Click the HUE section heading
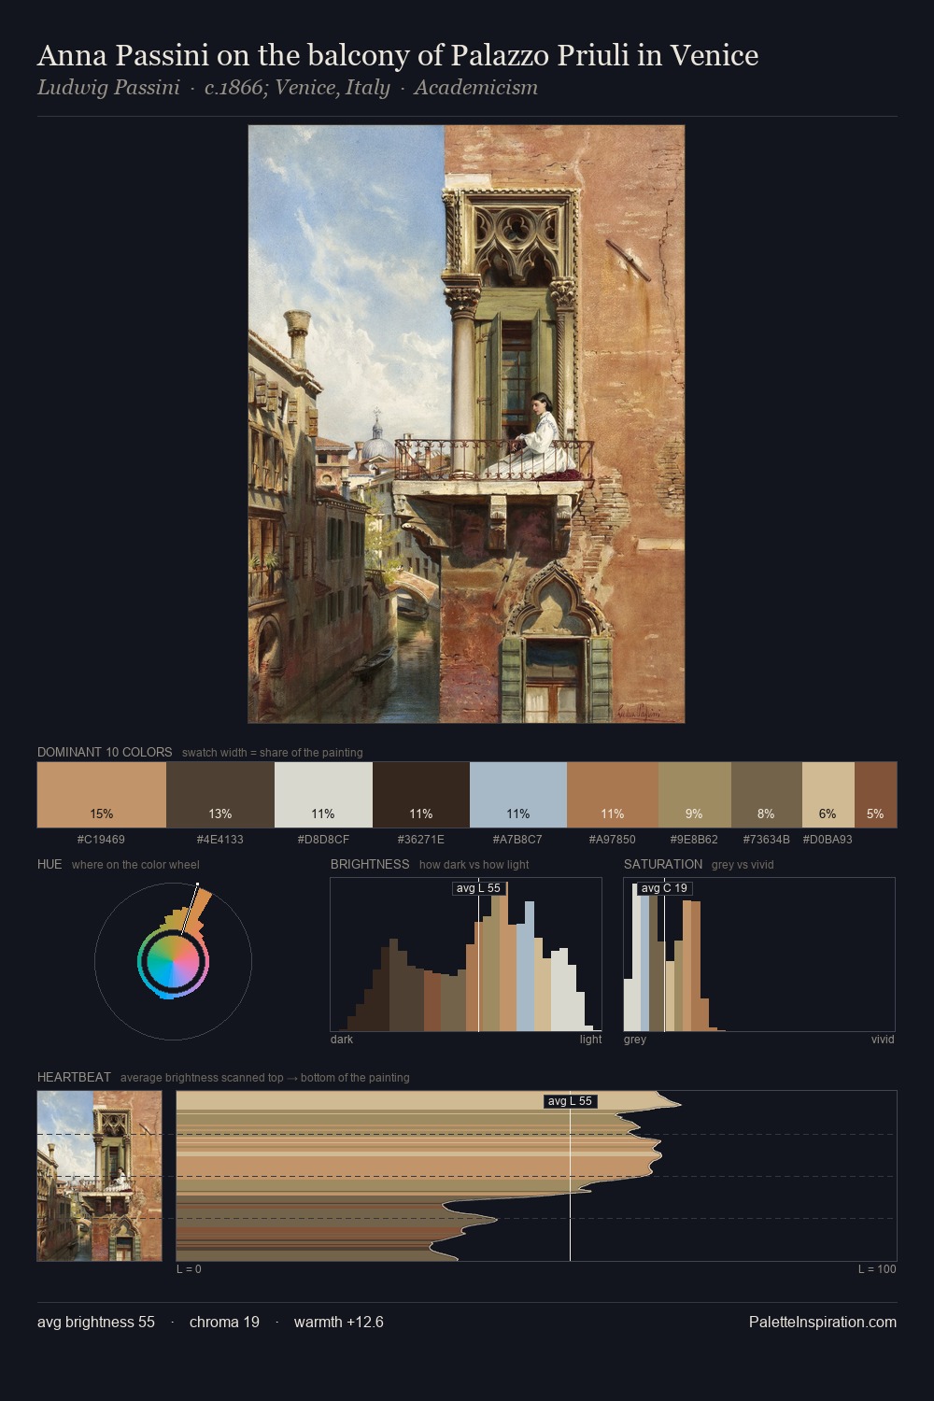 click(x=50, y=864)
